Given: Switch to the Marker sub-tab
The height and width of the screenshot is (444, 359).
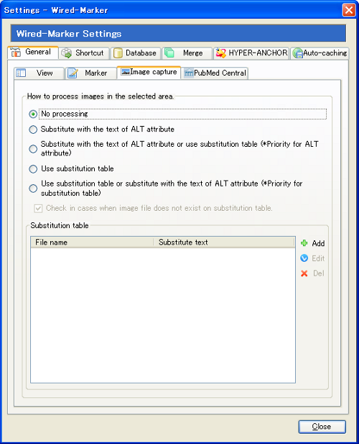Looking at the screenshot, I should click(91, 73).
